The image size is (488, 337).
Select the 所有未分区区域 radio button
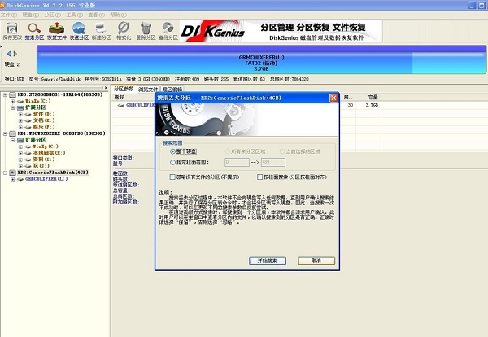click(x=227, y=151)
